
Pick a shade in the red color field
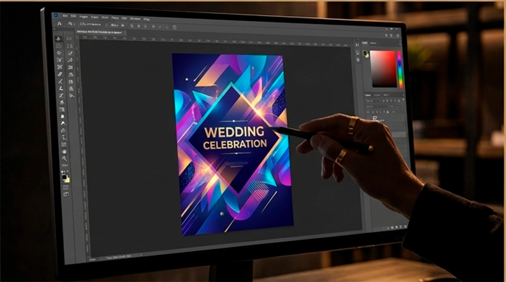[383, 69]
